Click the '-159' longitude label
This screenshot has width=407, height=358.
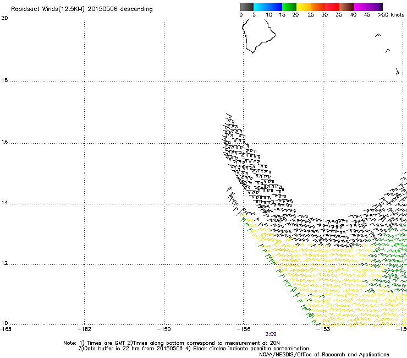click(164, 329)
